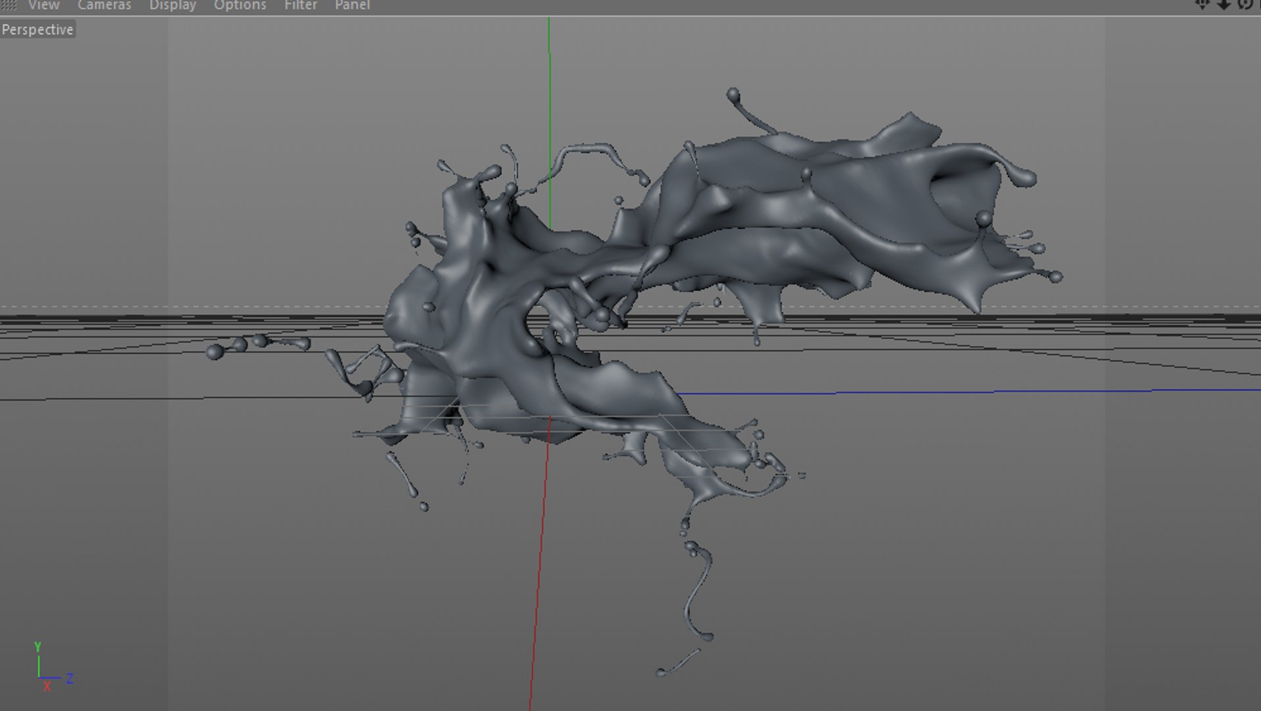The width and height of the screenshot is (1261, 711).
Task: Open the Panel menu
Action: pos(352,5)
